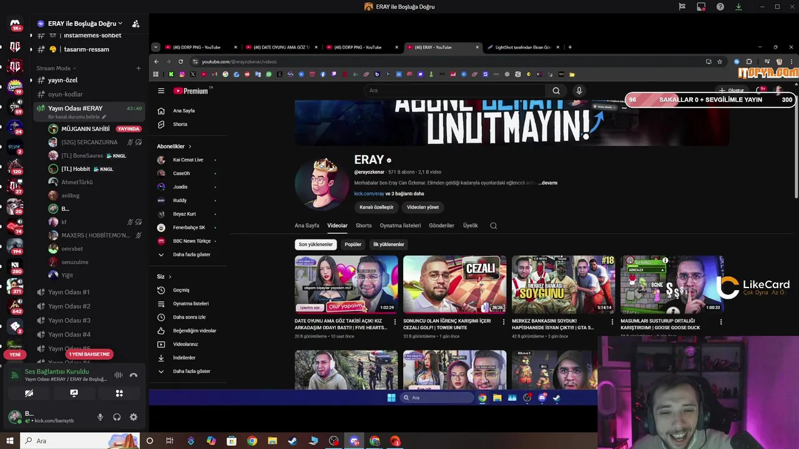This screenshot has height=449, width=799.
Task: Start an activity from Discord voice panel
Action: click(119, 393)
